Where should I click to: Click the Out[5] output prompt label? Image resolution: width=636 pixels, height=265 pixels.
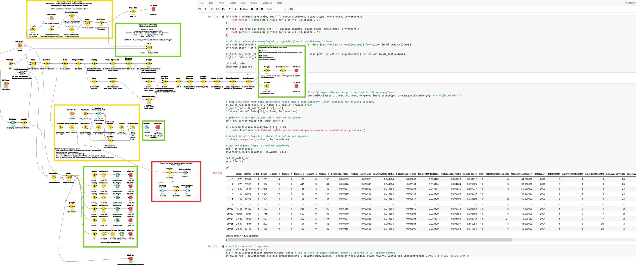218,173
